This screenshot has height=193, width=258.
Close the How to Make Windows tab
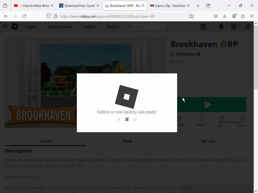[x=52, y=6]
